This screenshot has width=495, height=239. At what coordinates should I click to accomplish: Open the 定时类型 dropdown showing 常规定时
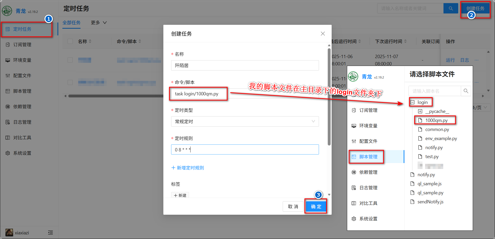tap(245, 121)
